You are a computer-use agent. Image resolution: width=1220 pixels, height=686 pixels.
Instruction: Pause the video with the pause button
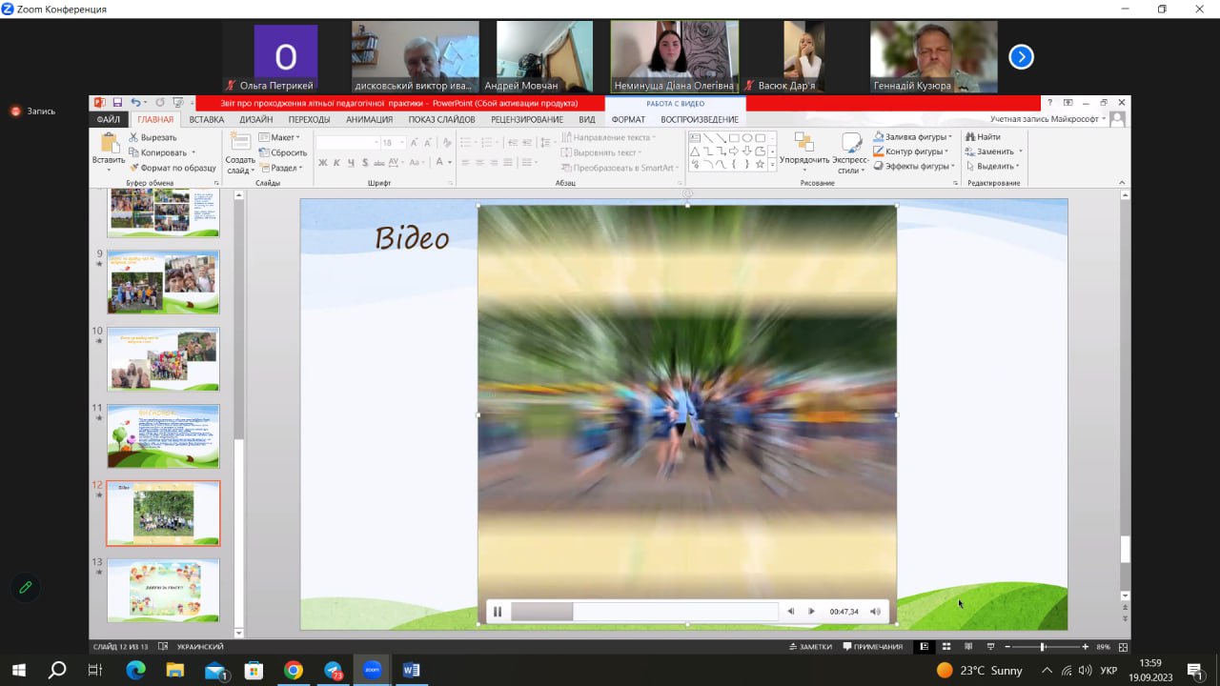pos(498,612)
